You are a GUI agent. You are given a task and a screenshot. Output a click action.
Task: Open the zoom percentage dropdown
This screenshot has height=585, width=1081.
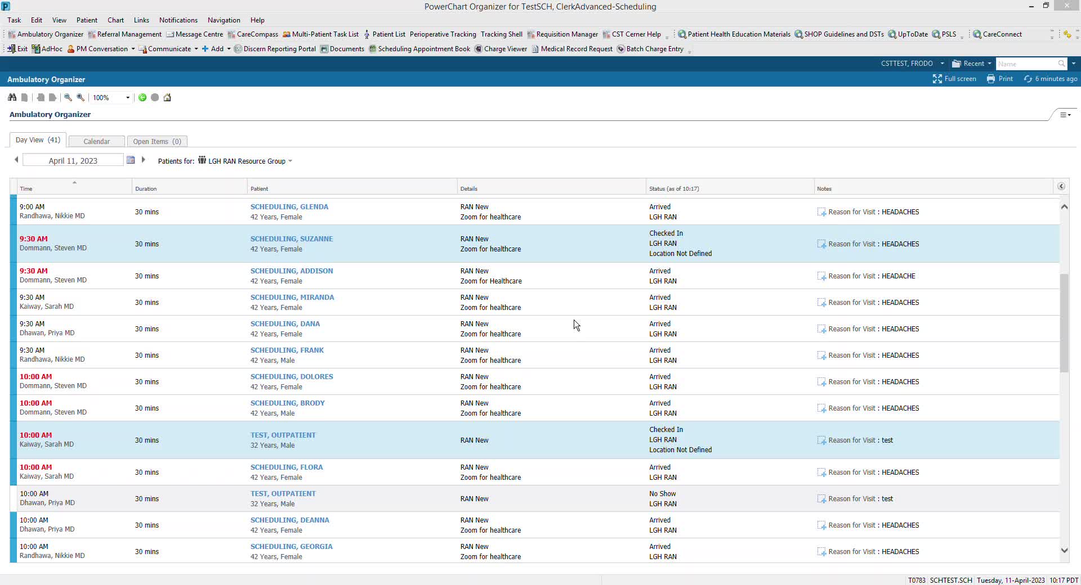pyautogui.click(x=128, y=98)
